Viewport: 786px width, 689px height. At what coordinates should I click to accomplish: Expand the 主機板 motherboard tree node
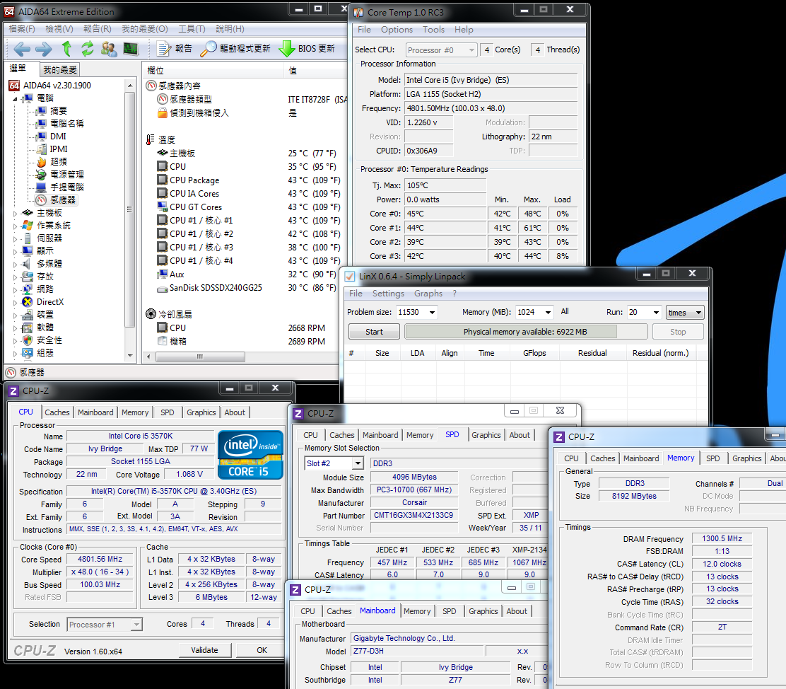point(15,213)
